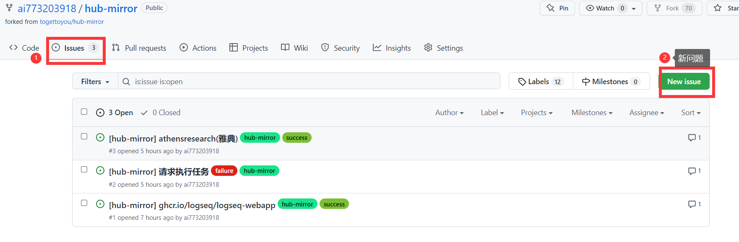The height and width of the screenshot is (242, 739).
Task: Show the 0 Closed issues
Action: coord(161,113)
